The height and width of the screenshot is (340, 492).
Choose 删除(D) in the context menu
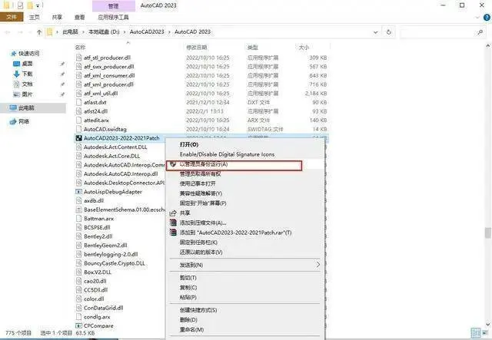tap(188, 319)
